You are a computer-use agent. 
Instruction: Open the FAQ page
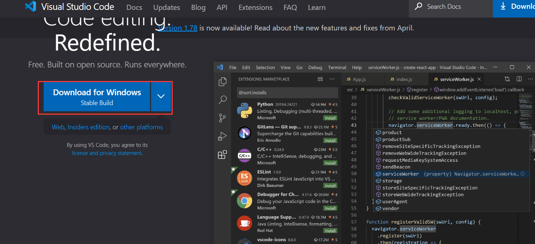[290, 7]
